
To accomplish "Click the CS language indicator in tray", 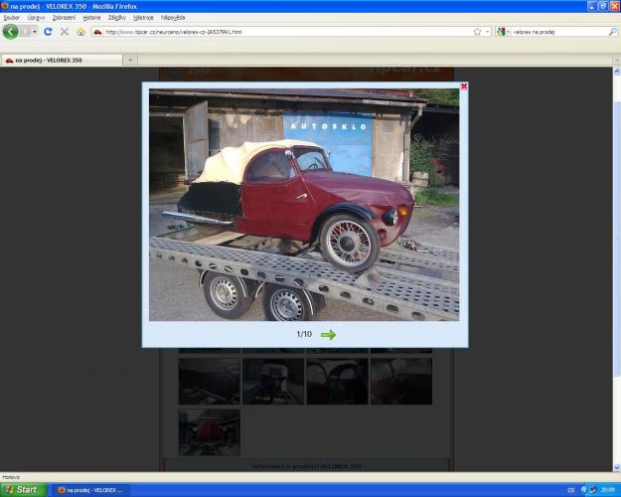I will (571, 490).
